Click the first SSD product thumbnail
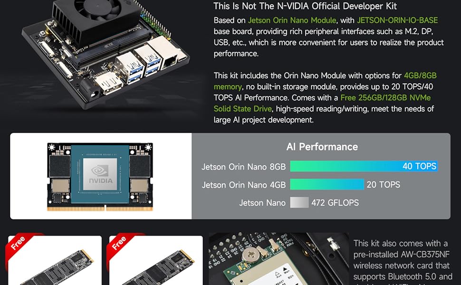This screenshot has height=285, width=461. 55,260
